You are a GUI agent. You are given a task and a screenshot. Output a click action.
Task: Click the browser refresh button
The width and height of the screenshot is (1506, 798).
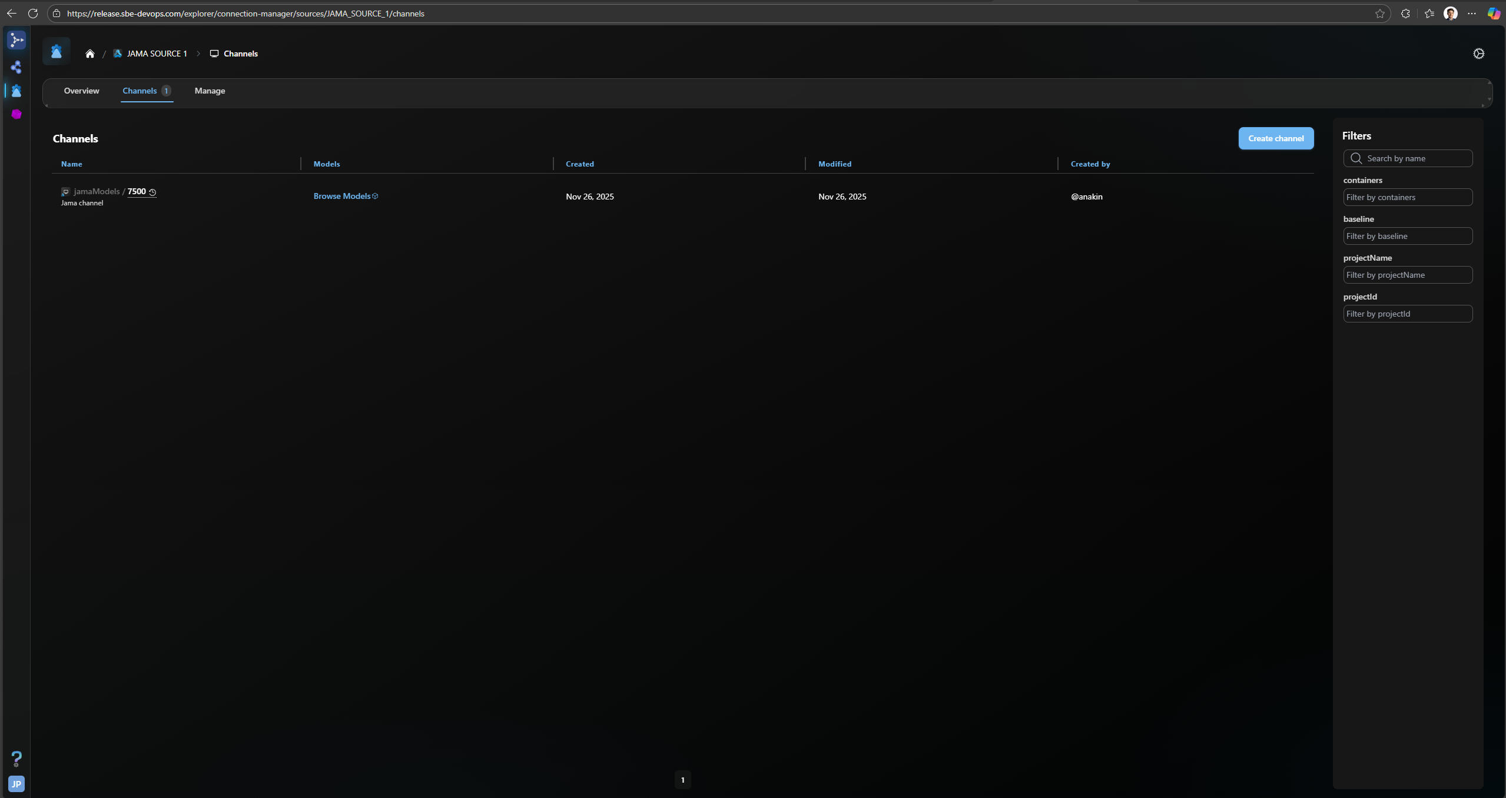(33, 14)
